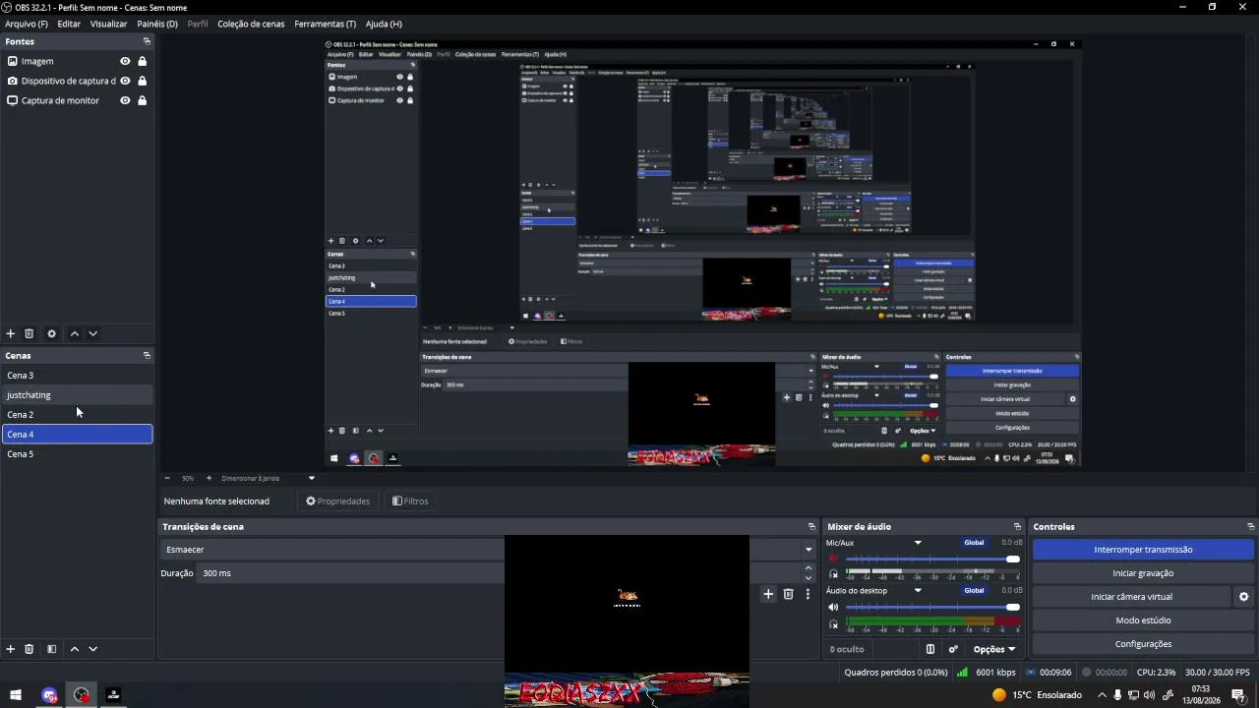
Task: Expand Áudio do desktop options arrow
Action: (918, 591)
